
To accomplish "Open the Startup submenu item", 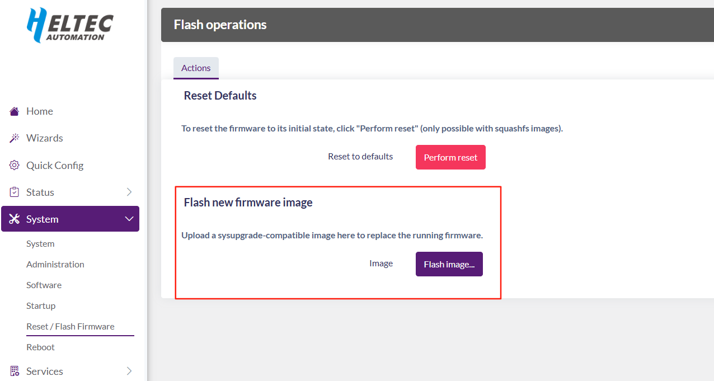I will tap(41, 306).
